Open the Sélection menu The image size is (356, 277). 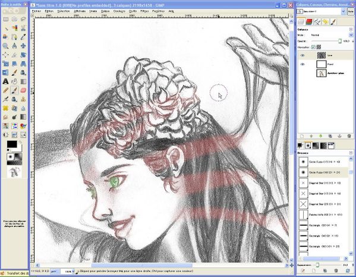pos(64,11)
